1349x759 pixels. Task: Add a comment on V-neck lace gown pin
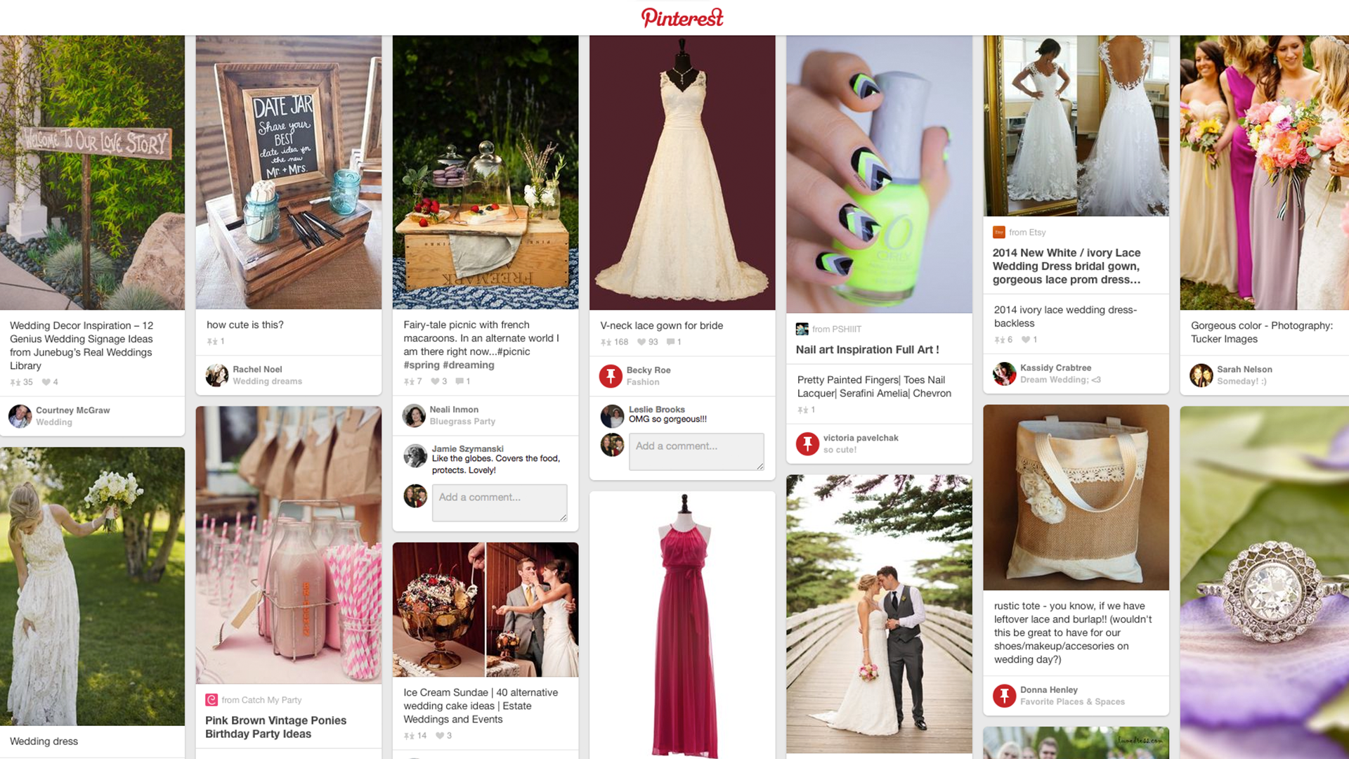tap(696, 451)
